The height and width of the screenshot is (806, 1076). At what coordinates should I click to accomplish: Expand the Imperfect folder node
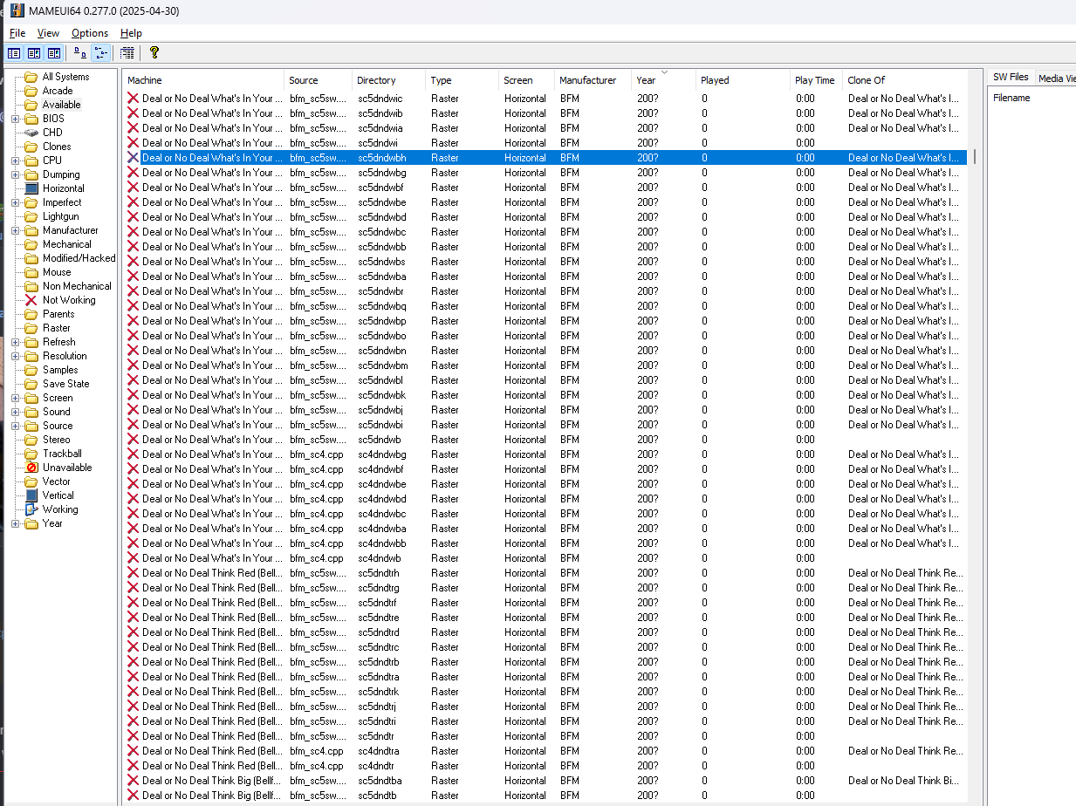pos(15,202)
